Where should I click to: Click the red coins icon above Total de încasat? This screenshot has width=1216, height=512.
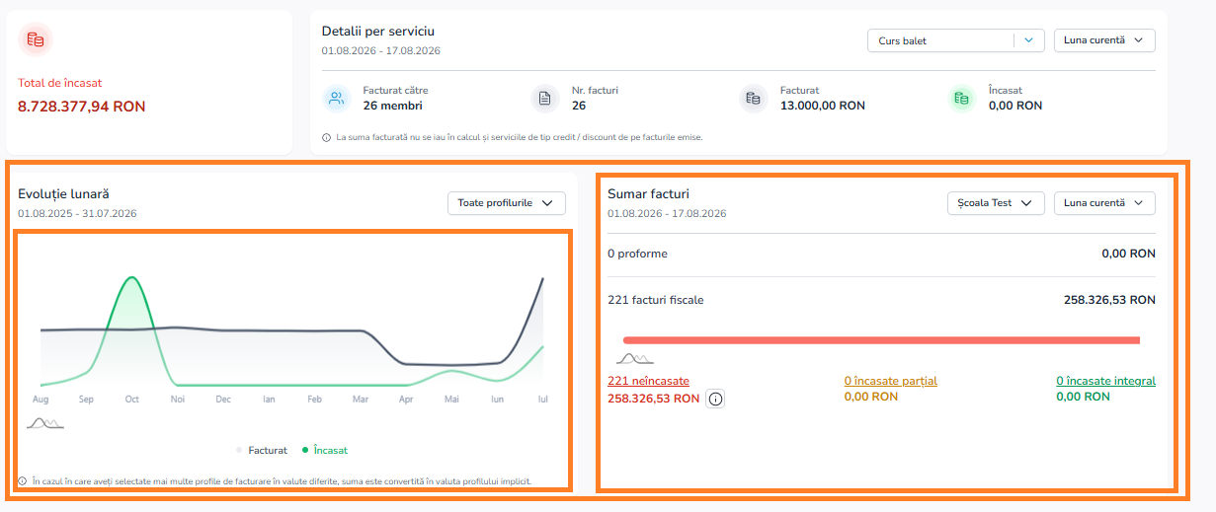(36, 39)
